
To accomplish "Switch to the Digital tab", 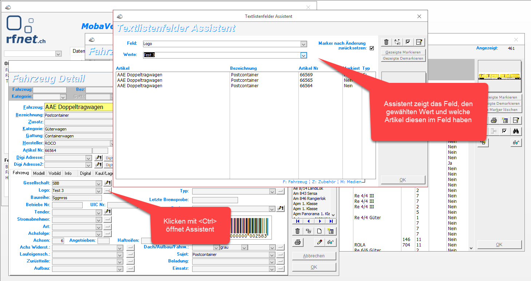I will pos(86,173).
